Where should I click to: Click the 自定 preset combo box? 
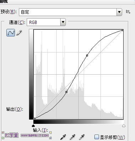(71, 12)
